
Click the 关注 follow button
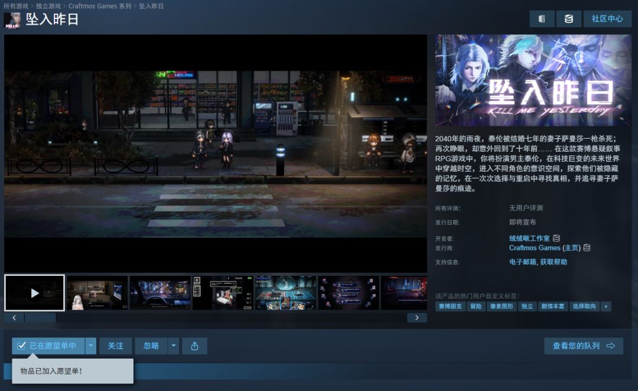point(116,346)
